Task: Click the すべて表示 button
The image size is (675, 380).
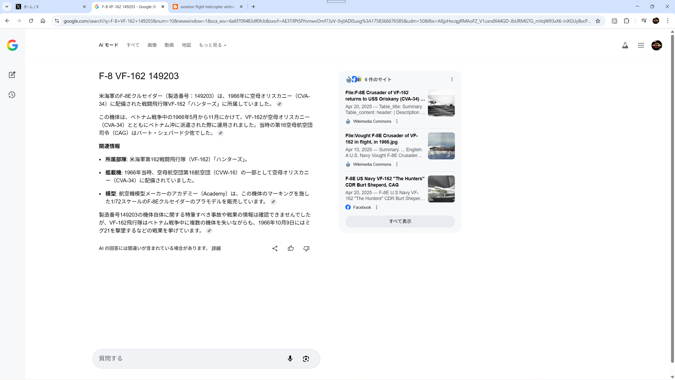Action: tap(400, 221)
